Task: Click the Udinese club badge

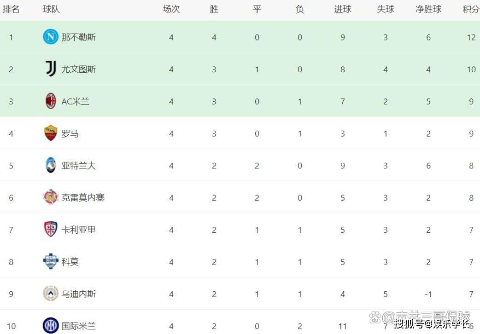Action: (x=50, y=294)
